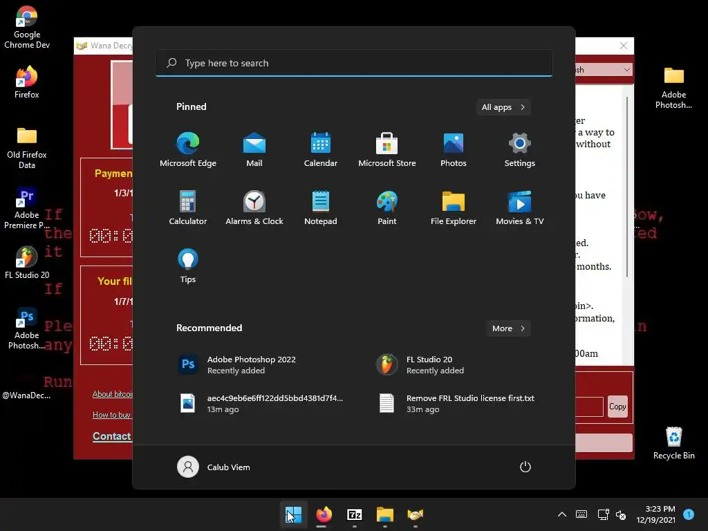The height and width of the screenshot is (531, 708).
Task: Open File Explorer in pinned apps
Action: [x=454, y=207]
